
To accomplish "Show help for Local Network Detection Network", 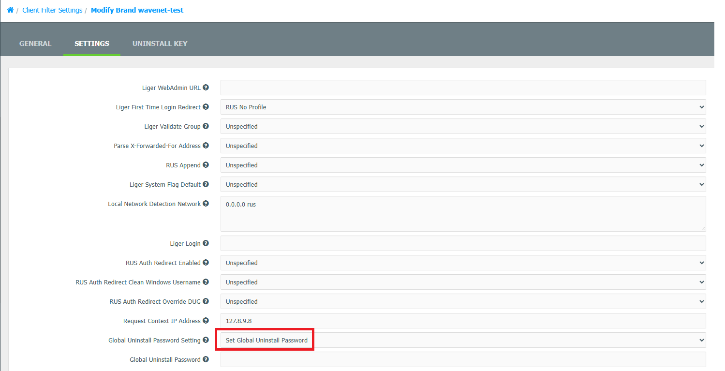I will coord(206,204).
